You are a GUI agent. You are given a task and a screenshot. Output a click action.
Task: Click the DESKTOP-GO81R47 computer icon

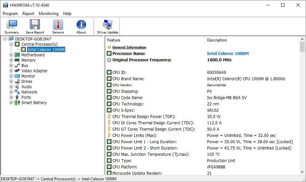coord(11,39)
